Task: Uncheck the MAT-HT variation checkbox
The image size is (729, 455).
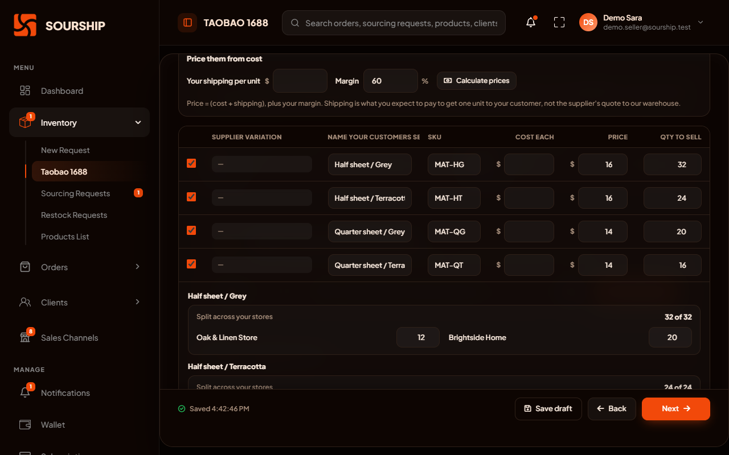Action: [191, 197]
